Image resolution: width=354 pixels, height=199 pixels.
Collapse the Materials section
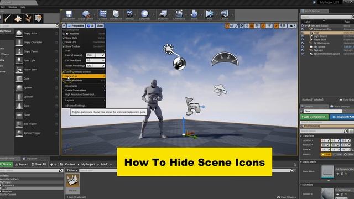[301, 185]
